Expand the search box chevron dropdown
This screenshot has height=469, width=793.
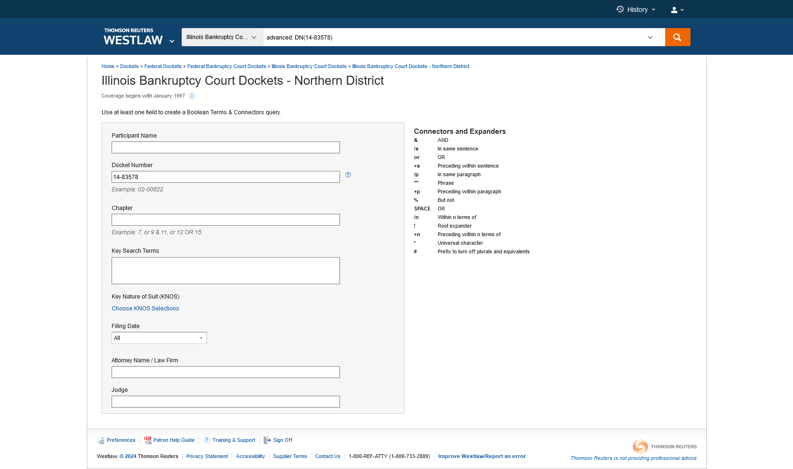tap(650, 38)
